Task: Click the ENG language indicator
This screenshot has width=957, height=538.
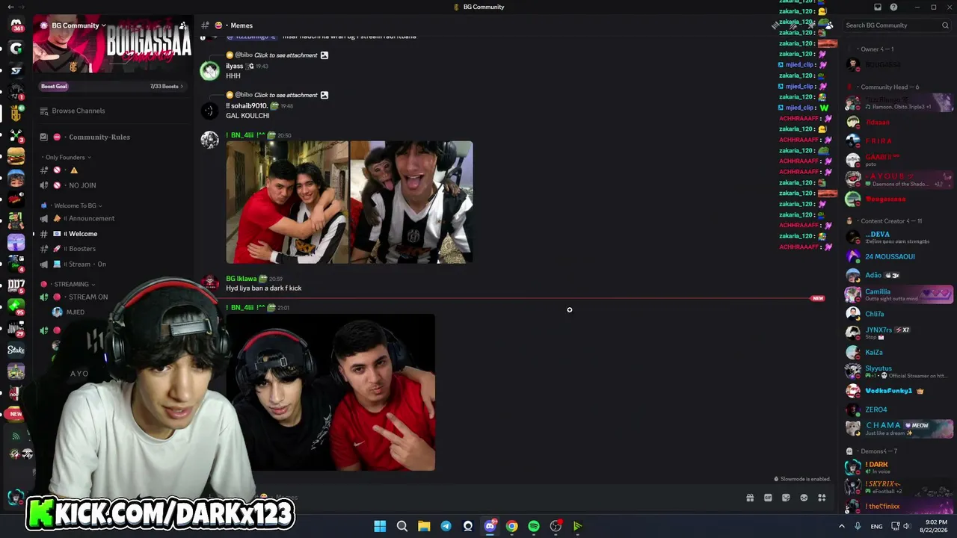Action: pyautogui.click(x=876, y=526)
